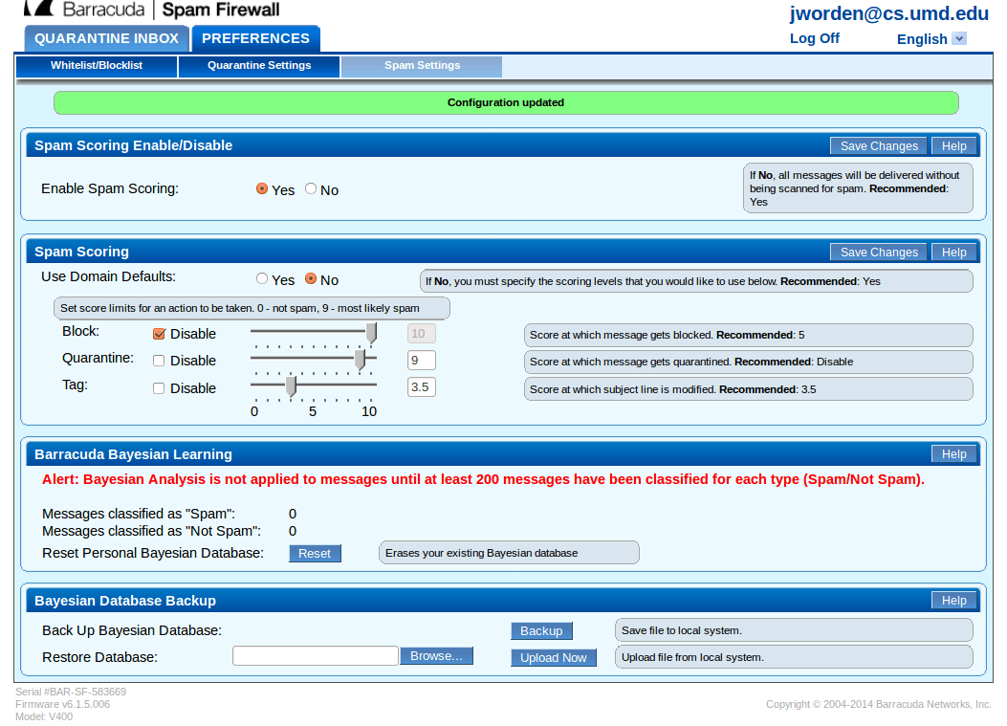Enable Spam Scoring with Yes radio button
This screenshot has height=726, width=1007.
coord(261,188)
